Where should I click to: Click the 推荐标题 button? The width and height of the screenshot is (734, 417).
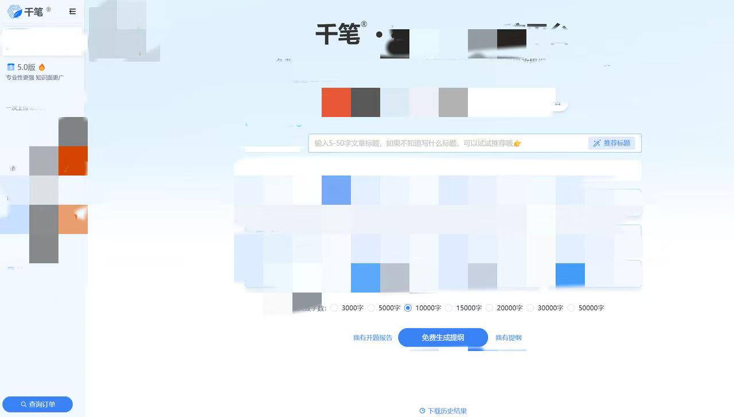(611, 143)
